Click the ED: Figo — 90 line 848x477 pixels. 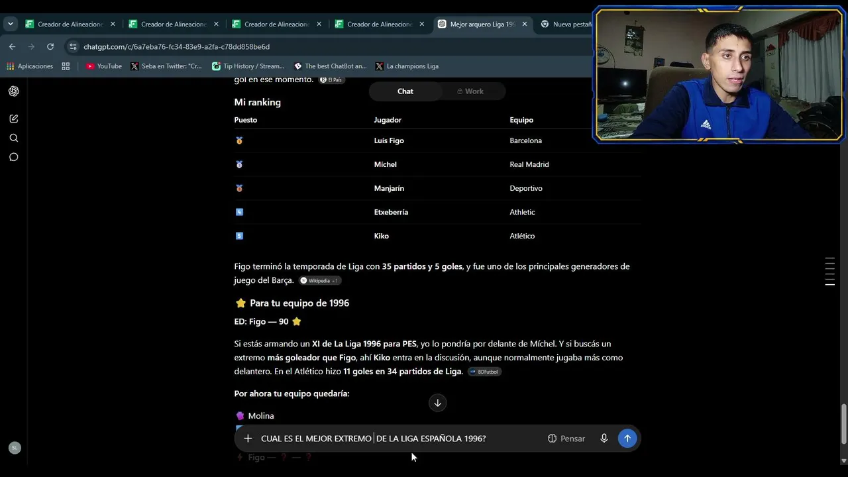pos(268,321)
